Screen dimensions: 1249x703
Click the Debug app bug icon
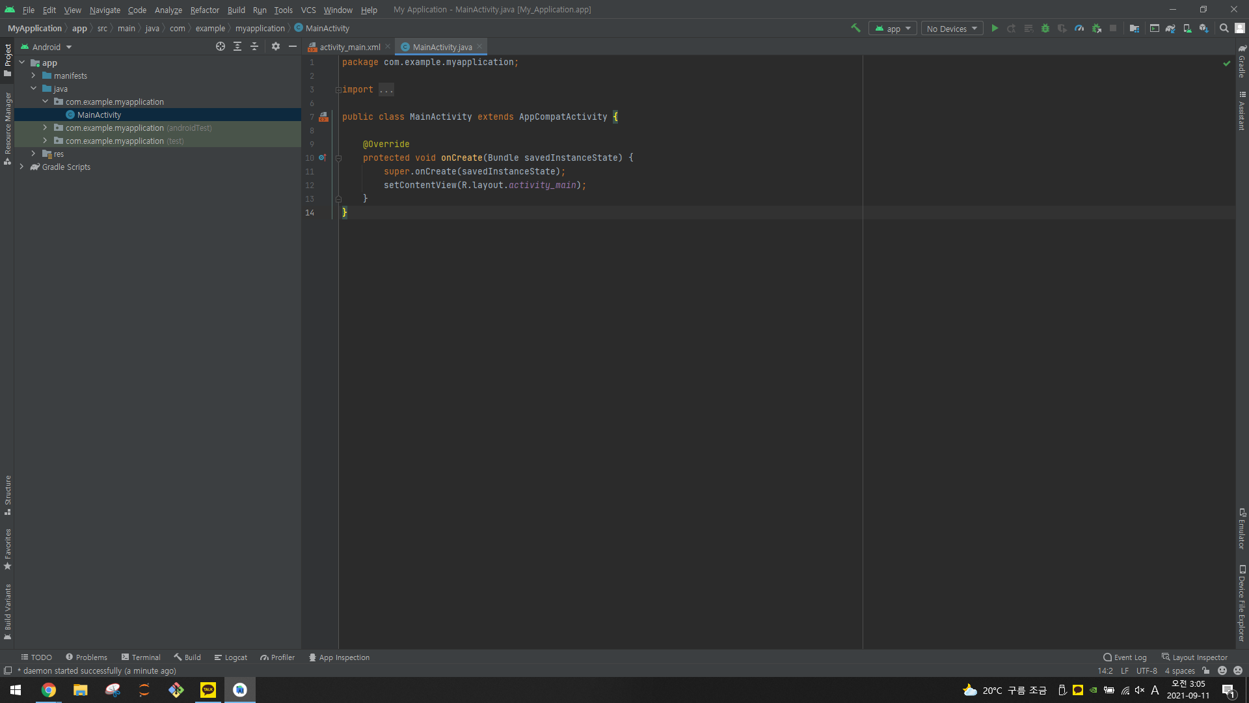point(1045,28)
